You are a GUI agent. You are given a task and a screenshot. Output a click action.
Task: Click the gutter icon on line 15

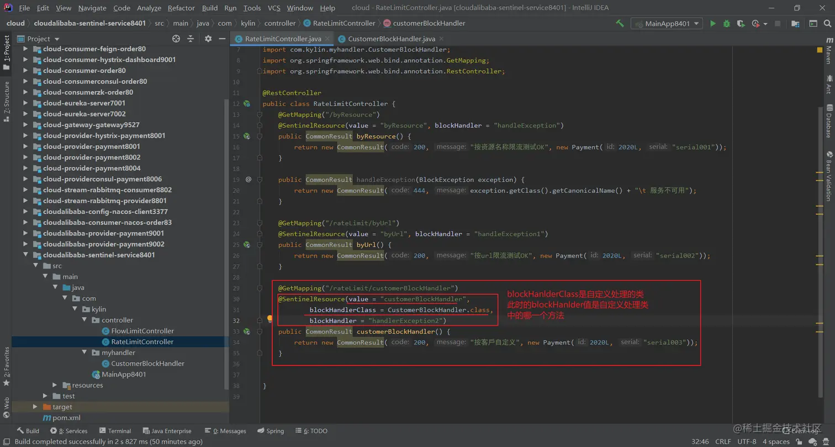point(247,136)
